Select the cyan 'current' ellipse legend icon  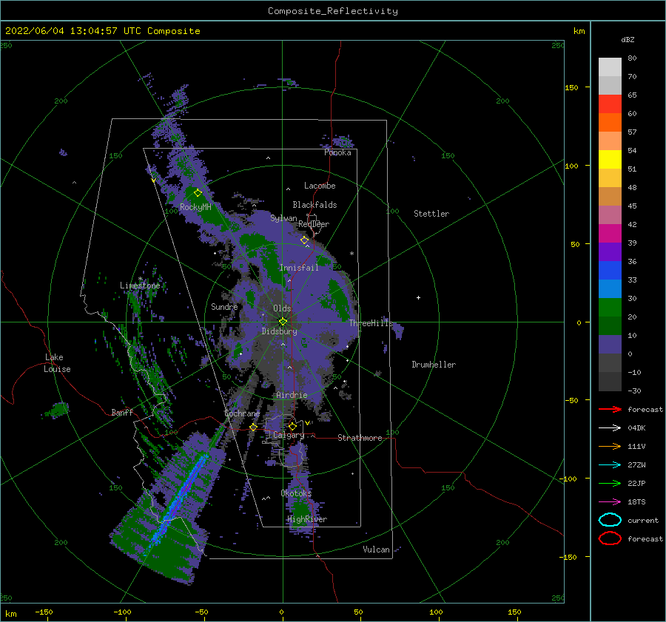pos(610,520)
